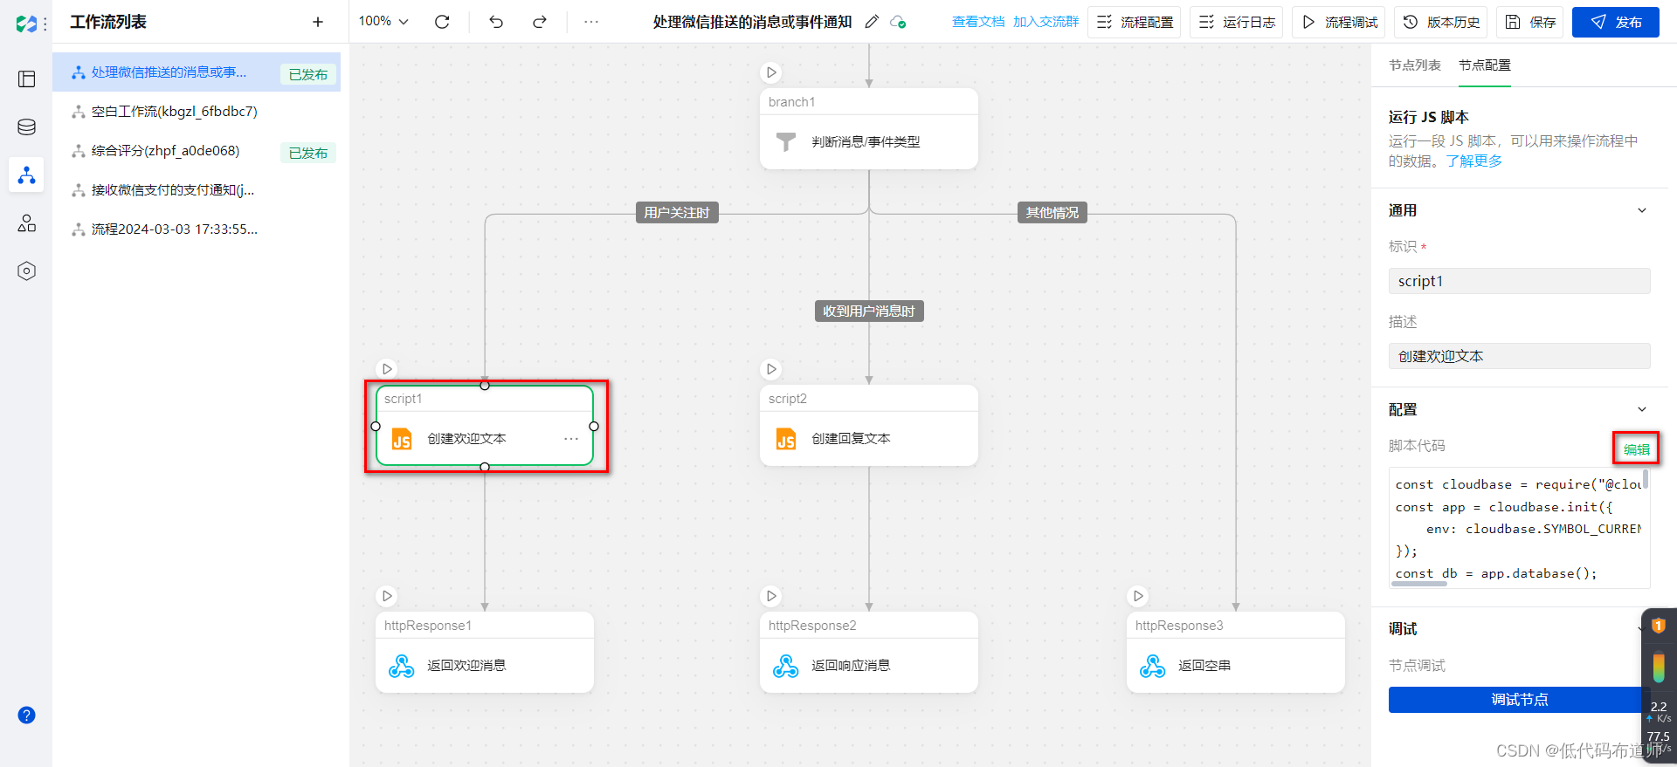Click the 描述 创建欢迎文本 input field

(x=1519, y=356)
